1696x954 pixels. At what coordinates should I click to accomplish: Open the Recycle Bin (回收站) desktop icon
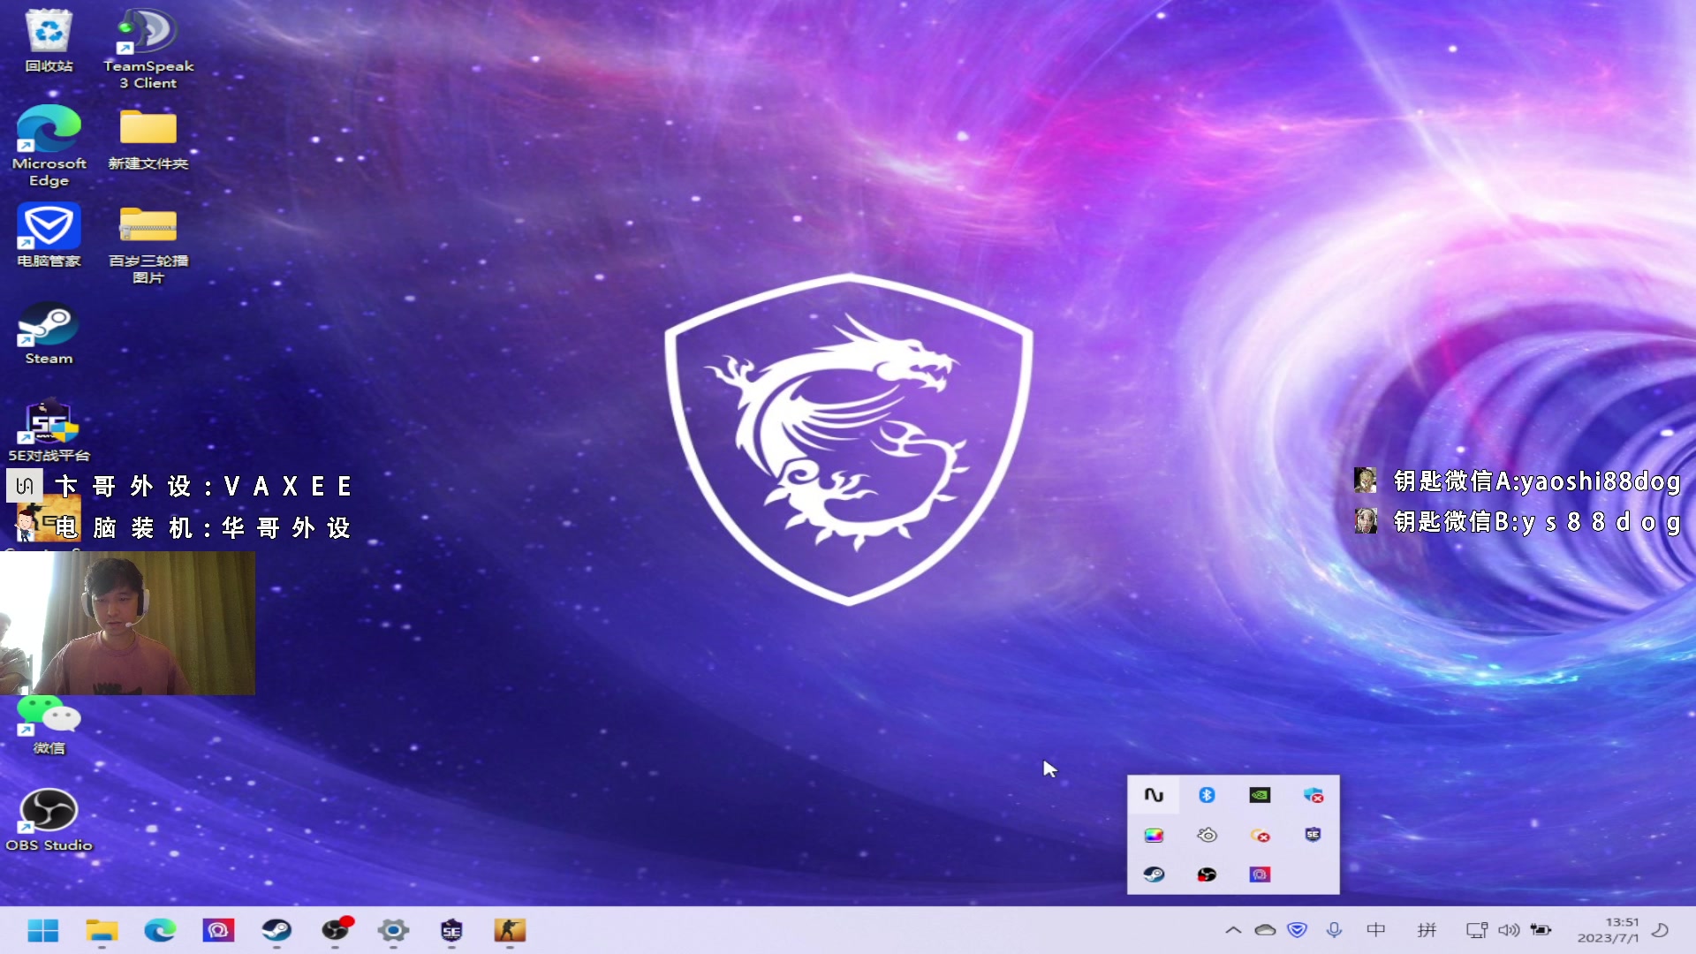49,42
